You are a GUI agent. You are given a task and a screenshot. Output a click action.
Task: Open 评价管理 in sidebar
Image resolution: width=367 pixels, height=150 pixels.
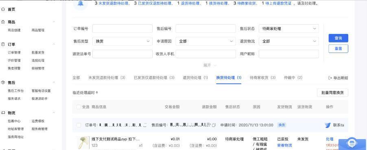(14, 61)
